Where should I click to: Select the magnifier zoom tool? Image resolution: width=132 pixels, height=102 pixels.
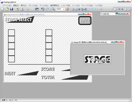53,9
